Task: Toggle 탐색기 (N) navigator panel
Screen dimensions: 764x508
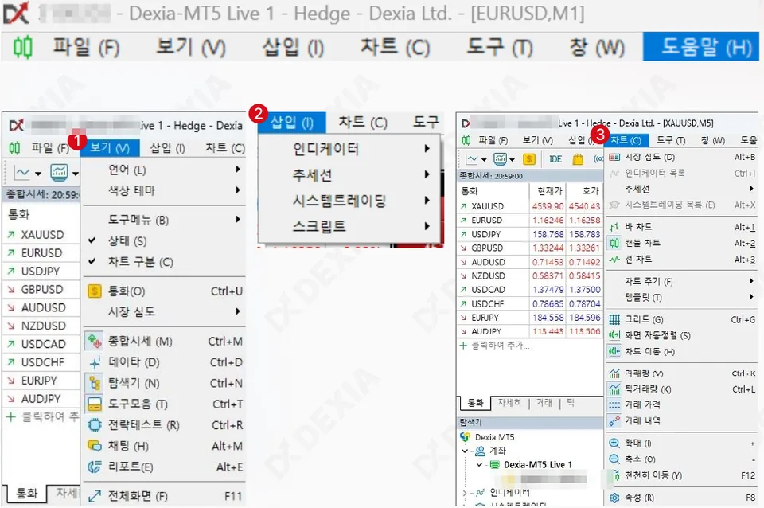Action: click(164, 383)
